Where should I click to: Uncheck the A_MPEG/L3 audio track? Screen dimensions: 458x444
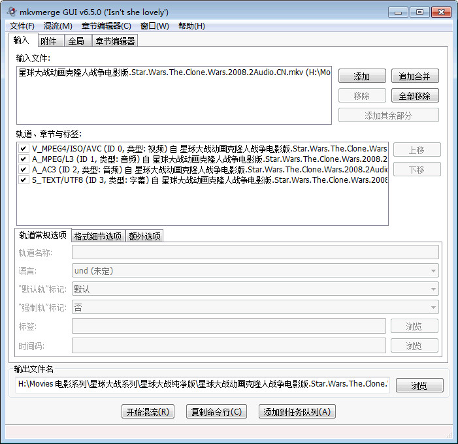24,159
